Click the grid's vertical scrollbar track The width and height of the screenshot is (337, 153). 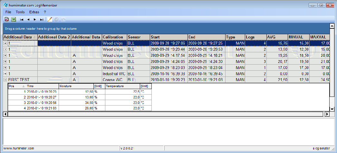pyautogui.click(x=332, y=101)
